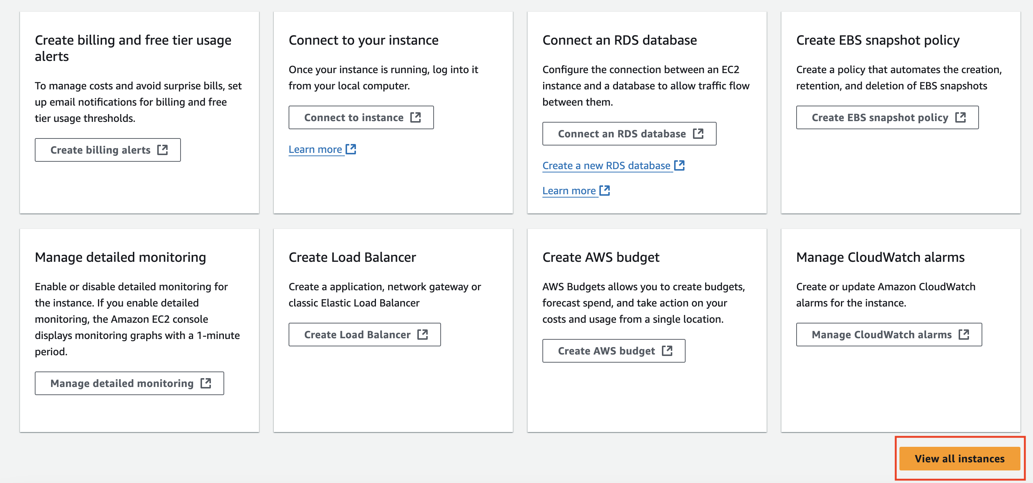1033x483 pixels.
Task: Click the Create Load Balancer button label
Action: coord(357,335)
